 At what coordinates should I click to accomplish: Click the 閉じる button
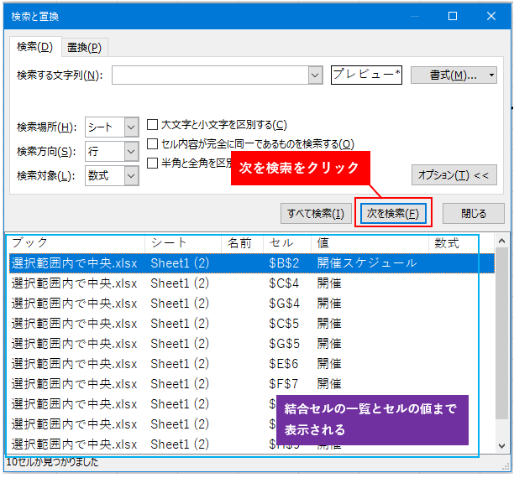474,214
